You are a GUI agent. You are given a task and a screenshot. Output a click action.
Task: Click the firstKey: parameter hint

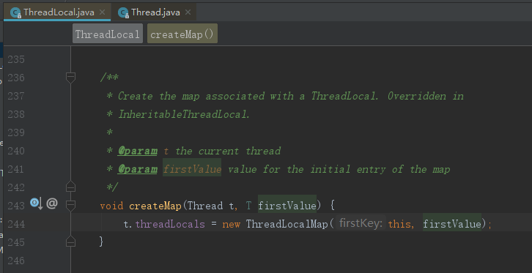361,223
